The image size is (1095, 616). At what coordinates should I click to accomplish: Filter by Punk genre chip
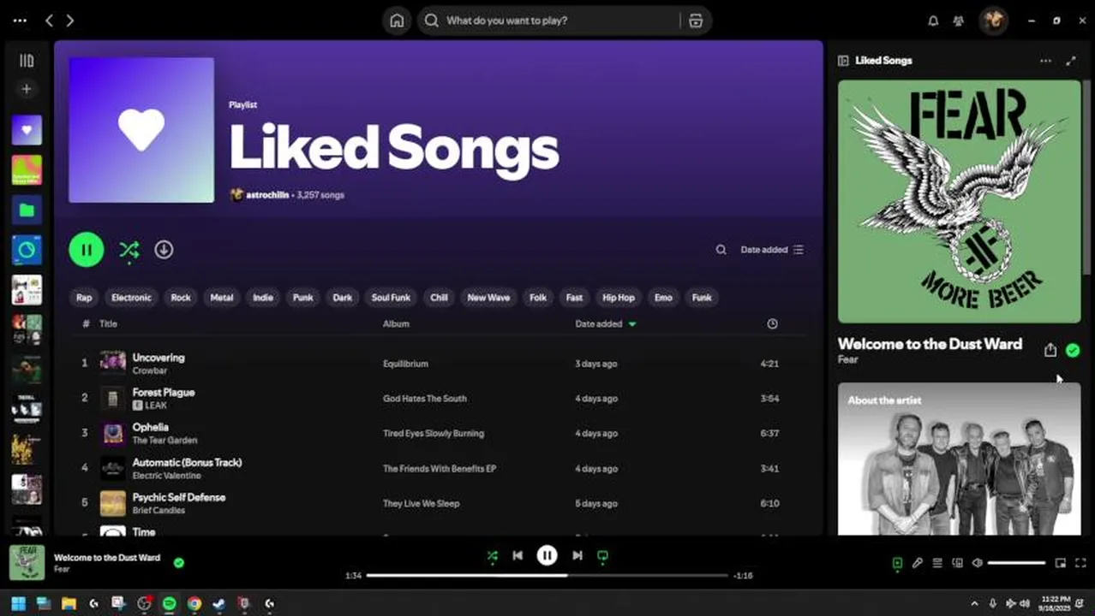(x=303, y=298)
